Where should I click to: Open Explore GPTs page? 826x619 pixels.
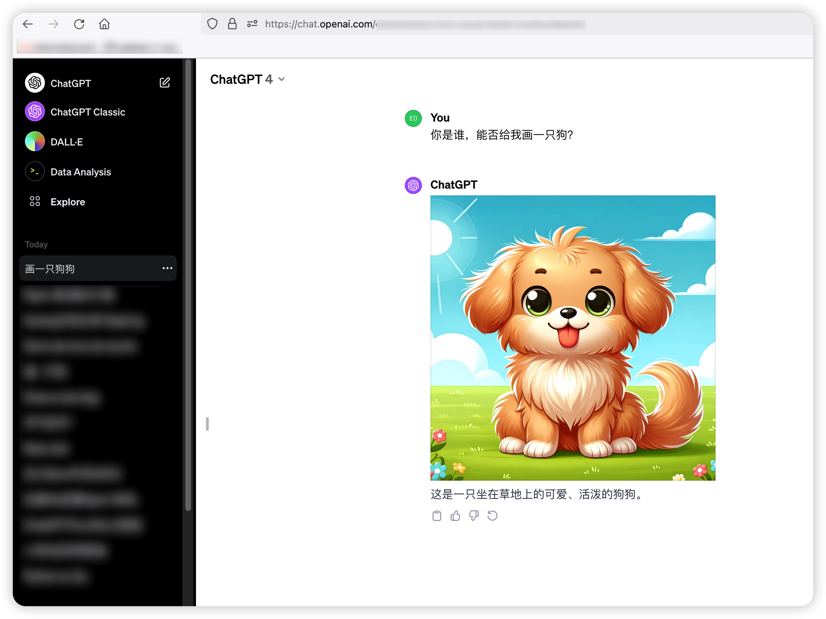pos(68,202)
